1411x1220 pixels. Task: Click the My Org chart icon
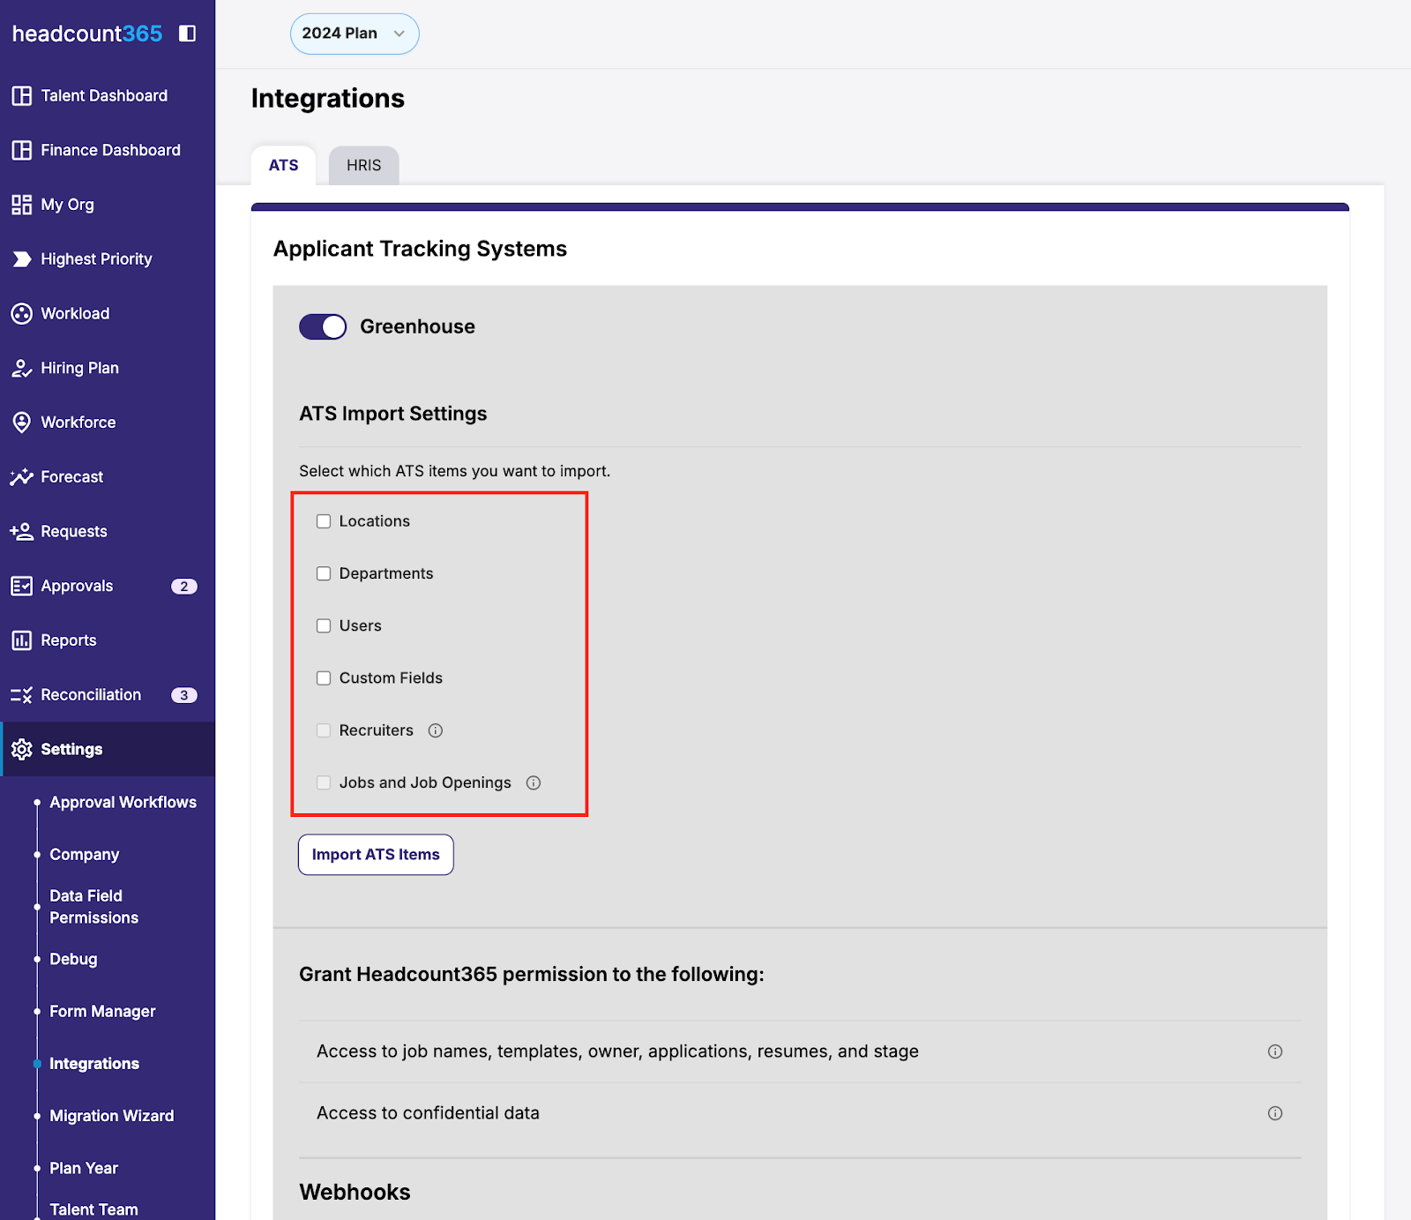pos(22,205)
